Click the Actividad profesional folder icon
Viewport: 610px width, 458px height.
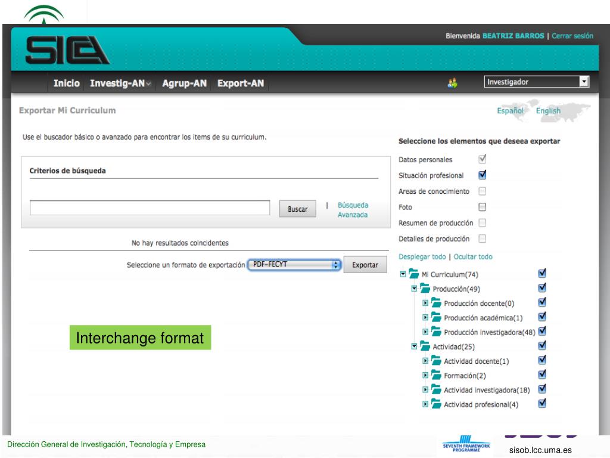436,404
